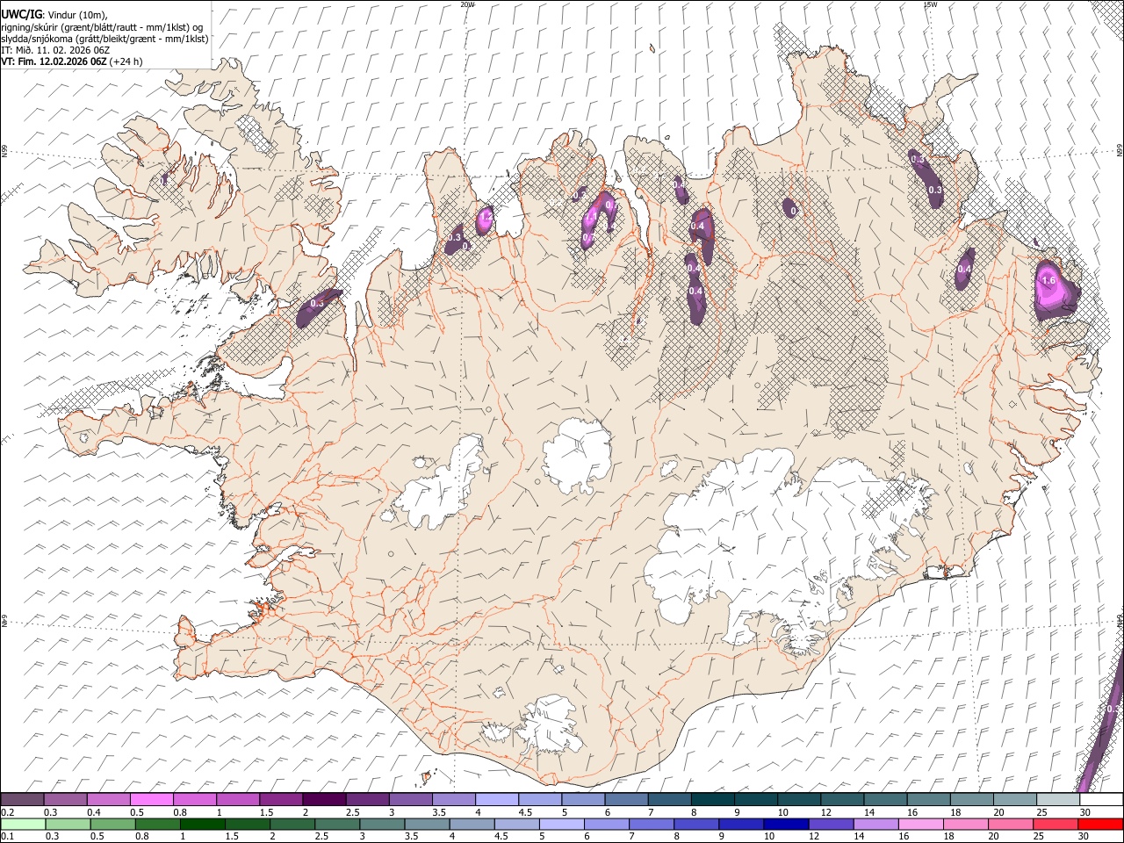Click the 'slydda/snjókoma' legend description line

[104, 39]
